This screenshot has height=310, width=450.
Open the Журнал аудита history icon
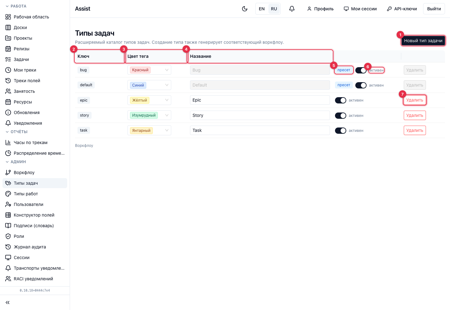pyautogui.click(x=8, y=247)
